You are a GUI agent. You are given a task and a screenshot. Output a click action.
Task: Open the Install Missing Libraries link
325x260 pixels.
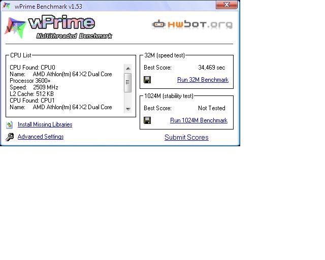(x=45, y=124)
